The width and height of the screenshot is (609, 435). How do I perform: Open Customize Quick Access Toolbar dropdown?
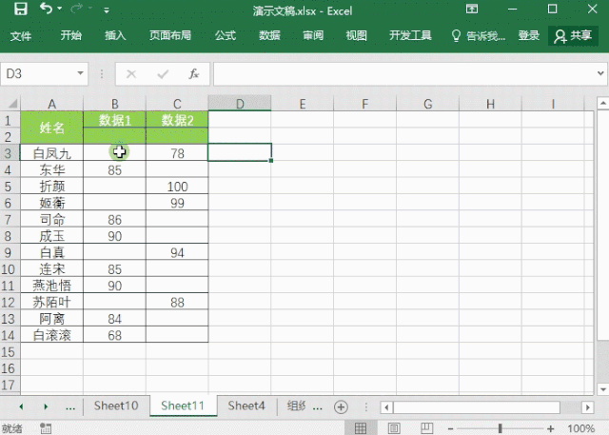[106, 10]
